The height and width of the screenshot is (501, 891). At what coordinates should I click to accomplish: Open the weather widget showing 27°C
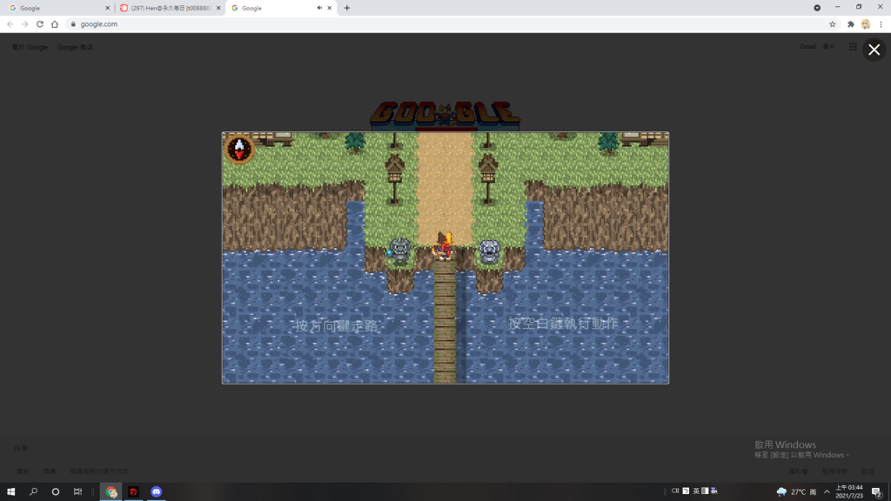coord(796,492)
